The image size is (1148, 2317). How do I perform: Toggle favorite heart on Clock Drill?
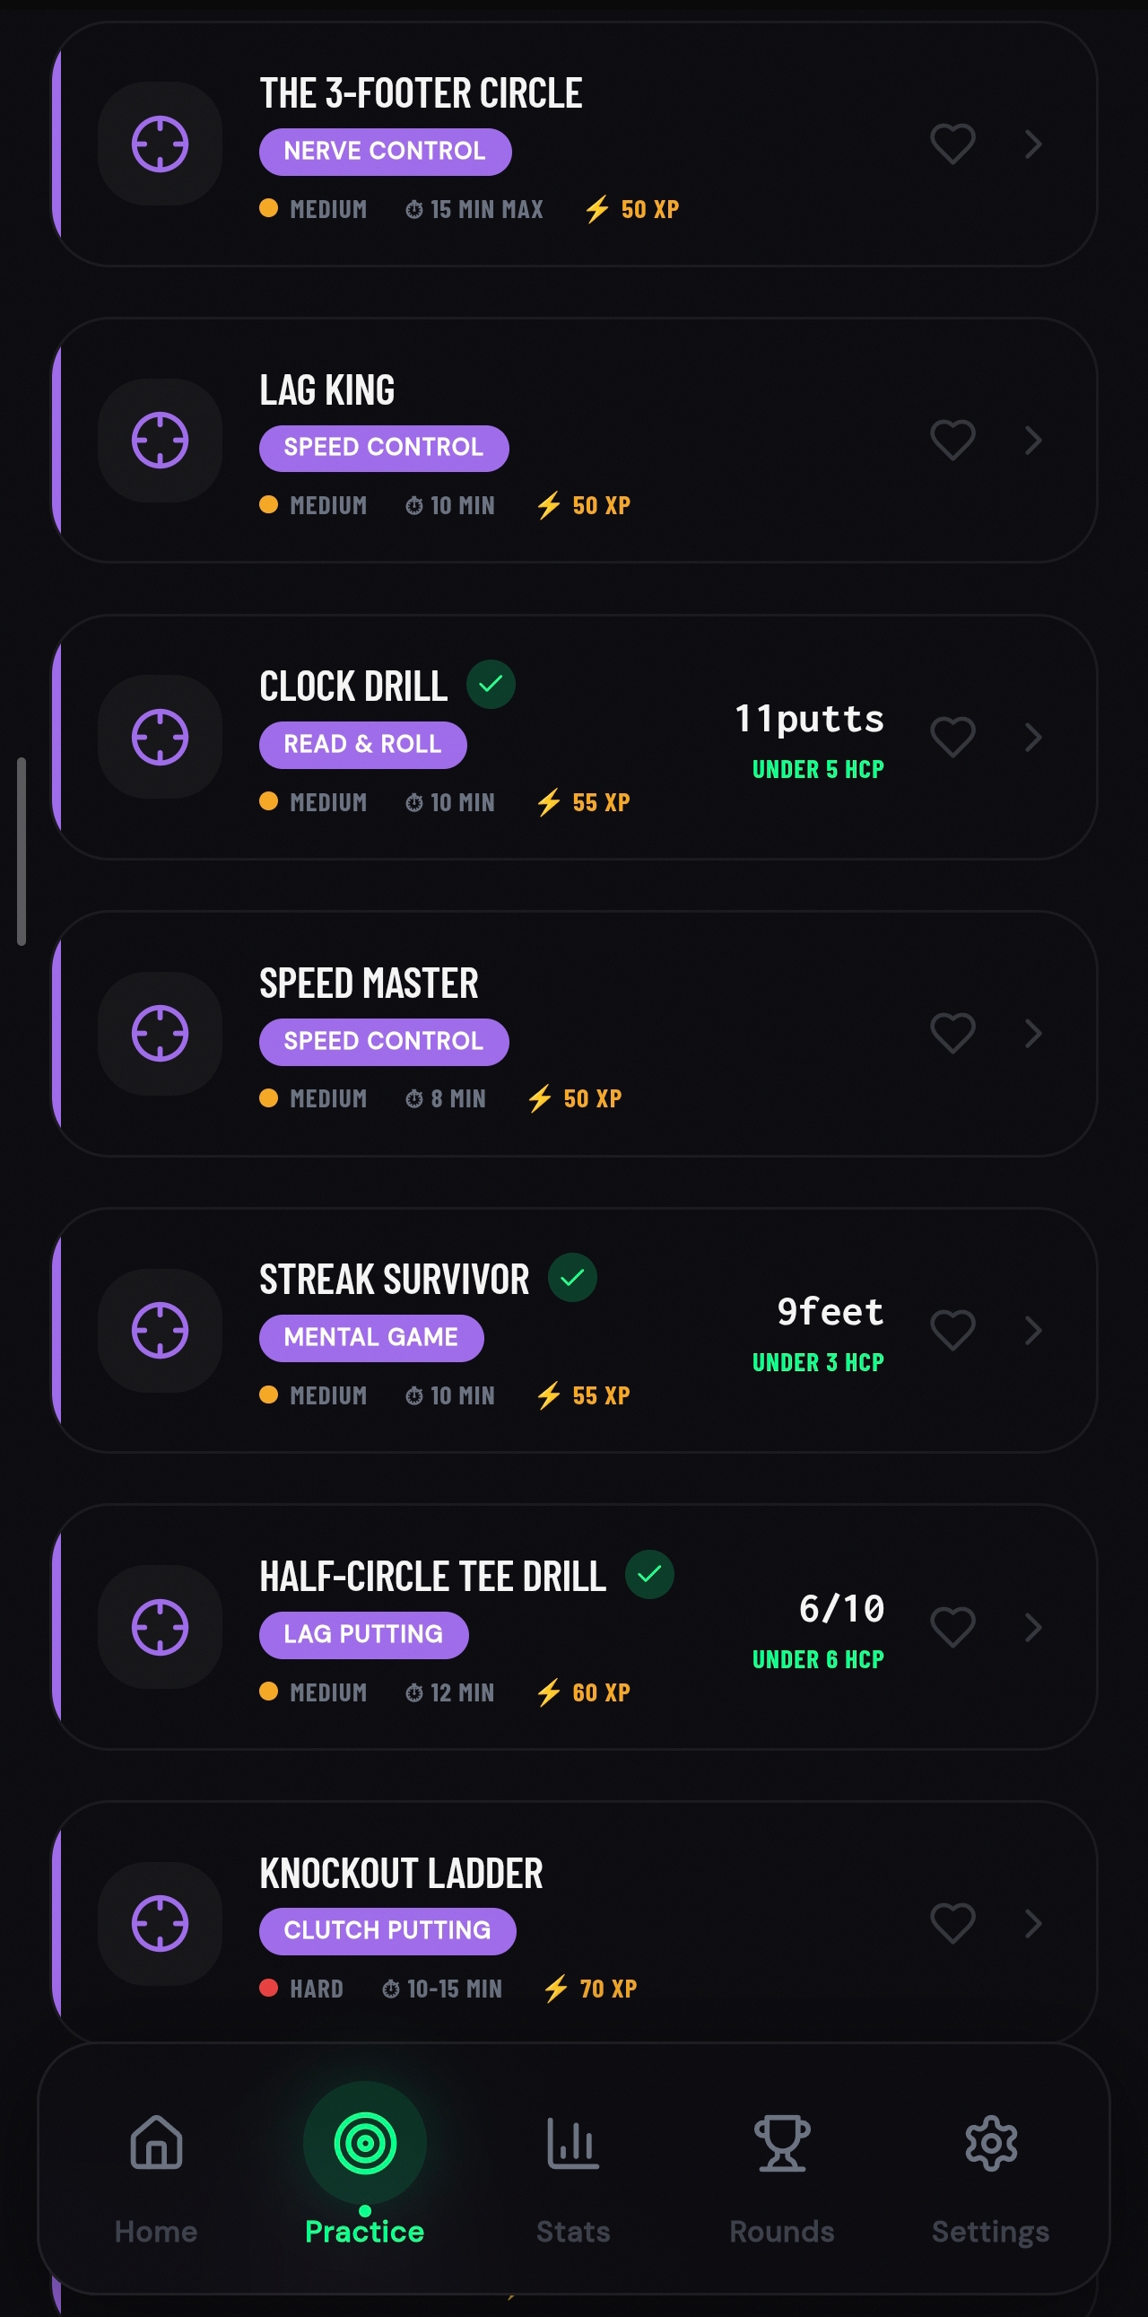click(x=952, y=738)
